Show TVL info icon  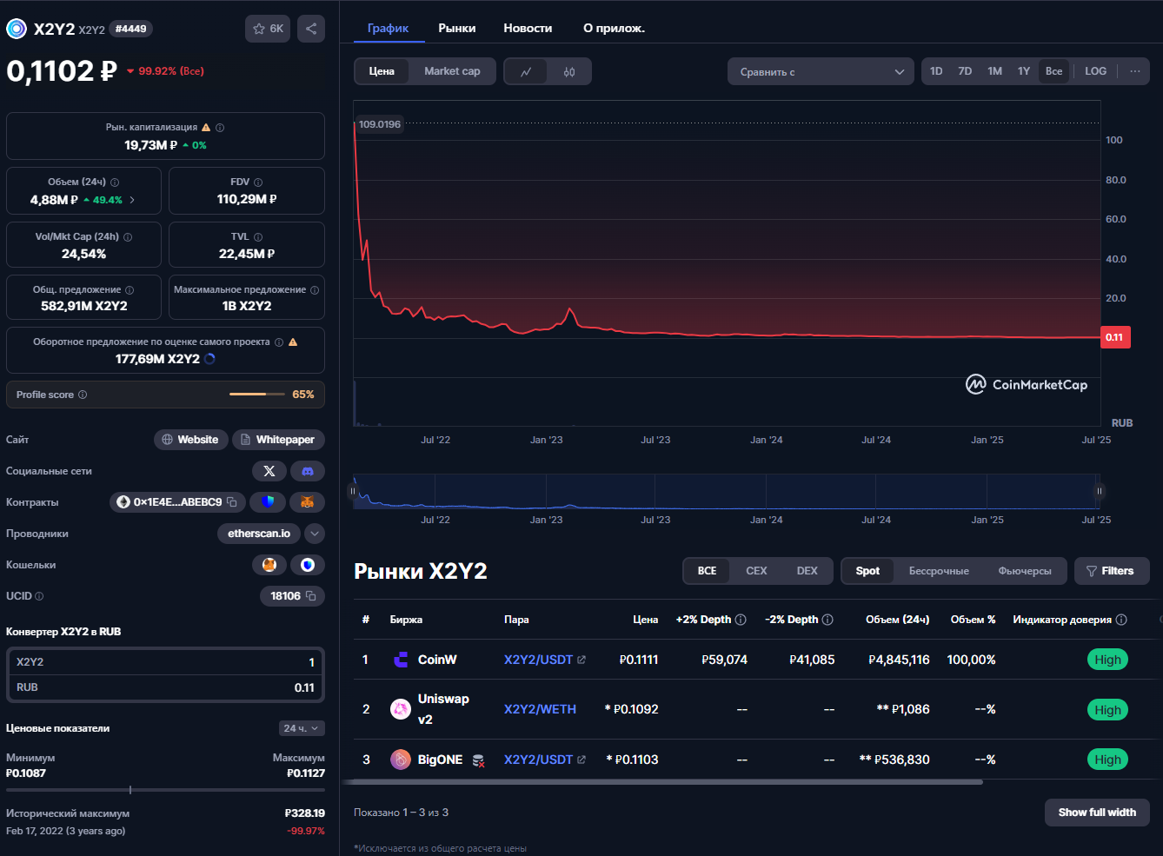coord(258,237)
